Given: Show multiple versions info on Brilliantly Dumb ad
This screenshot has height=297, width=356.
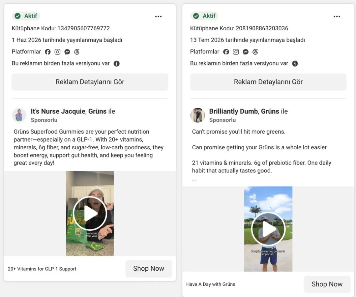Looking at the screenshot, I should tap(295, 64).
